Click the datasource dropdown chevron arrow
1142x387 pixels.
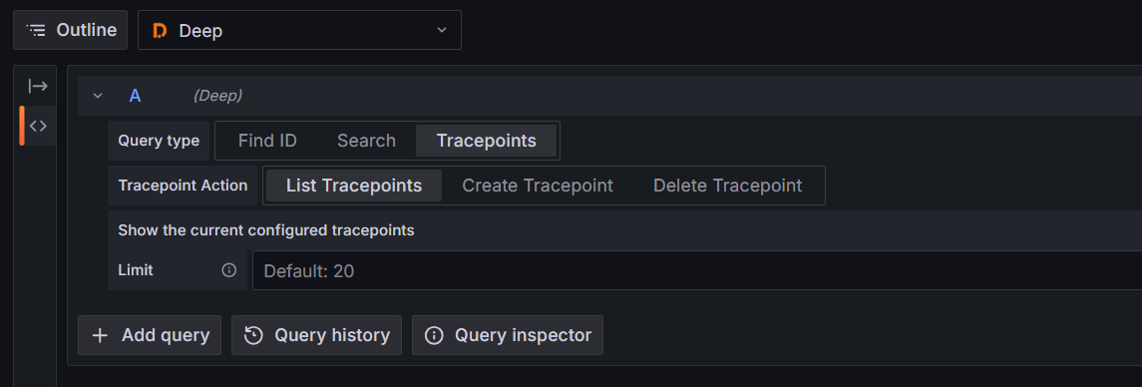coord(442,30)
